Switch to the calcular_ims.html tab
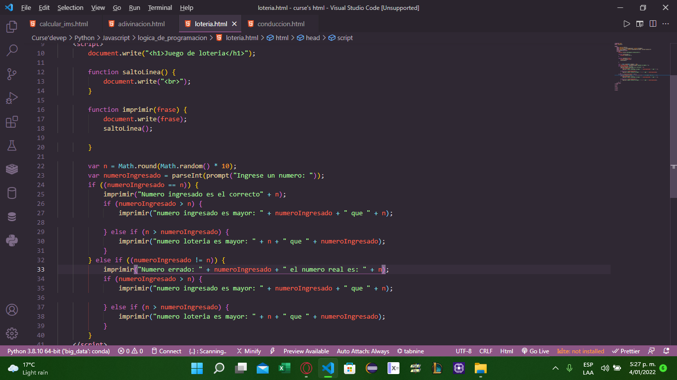The height and width of the screenshot is (380, 677). [x=63, y=24]
